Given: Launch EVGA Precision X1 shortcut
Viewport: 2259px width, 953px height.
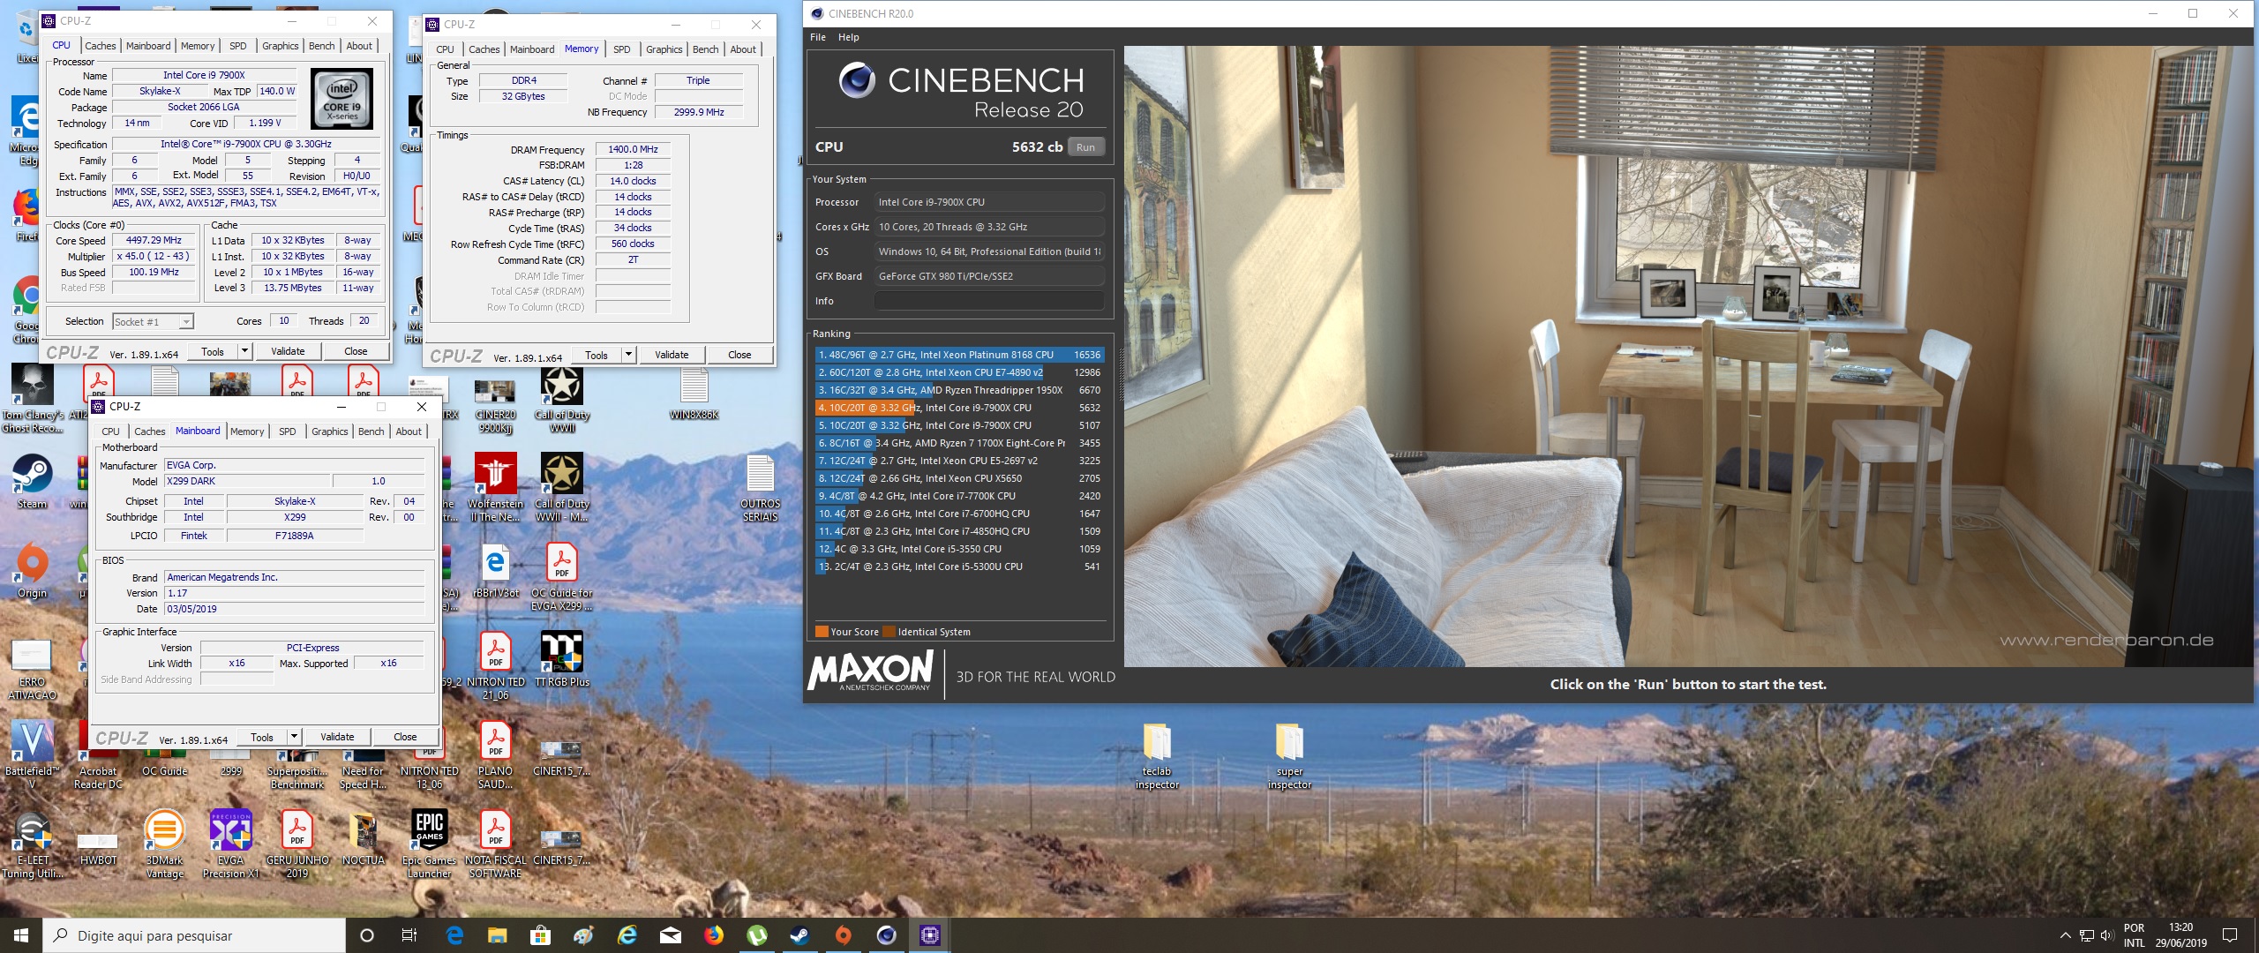Looking at the screenshot, I should click(230, 845).
